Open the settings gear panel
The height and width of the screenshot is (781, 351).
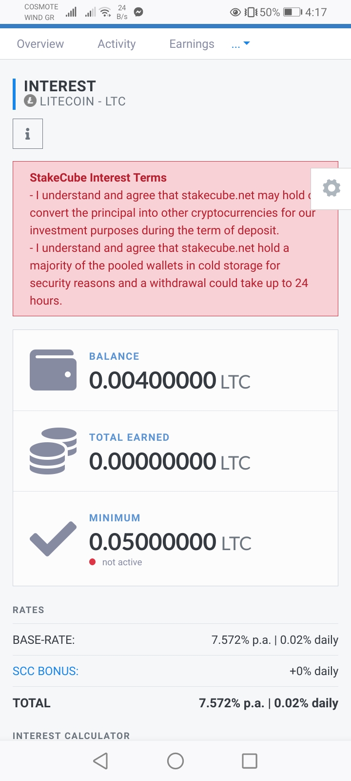(x=331, y=188)
